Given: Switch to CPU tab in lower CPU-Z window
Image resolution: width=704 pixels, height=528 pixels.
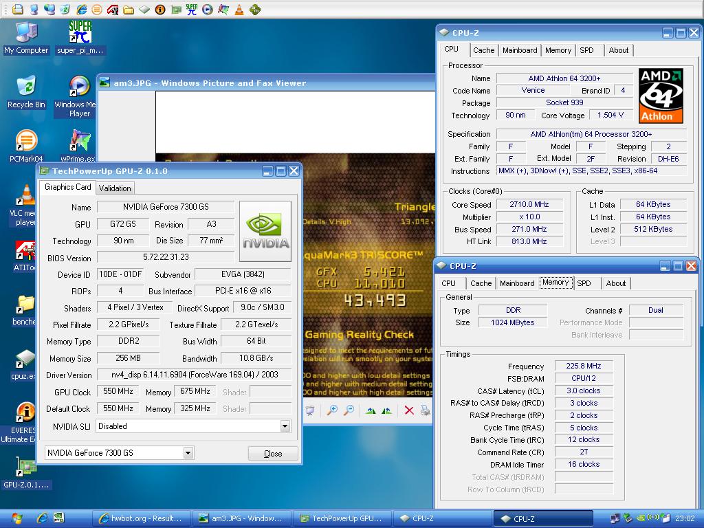Looking at the screenshot, I should coord(448,283).
